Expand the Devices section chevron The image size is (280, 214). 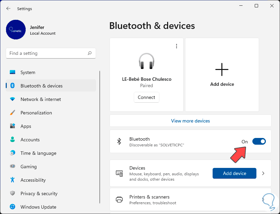click(x=263, y=173)
